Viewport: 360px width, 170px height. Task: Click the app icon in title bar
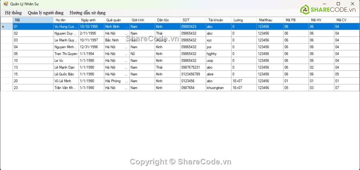coord(6,3)
